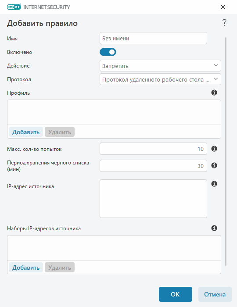Open the Протокол dropdown list

click(x=160, y=79)
